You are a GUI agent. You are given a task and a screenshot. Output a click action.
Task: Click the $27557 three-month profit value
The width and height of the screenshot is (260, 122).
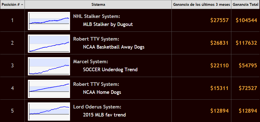coord(219,20)
